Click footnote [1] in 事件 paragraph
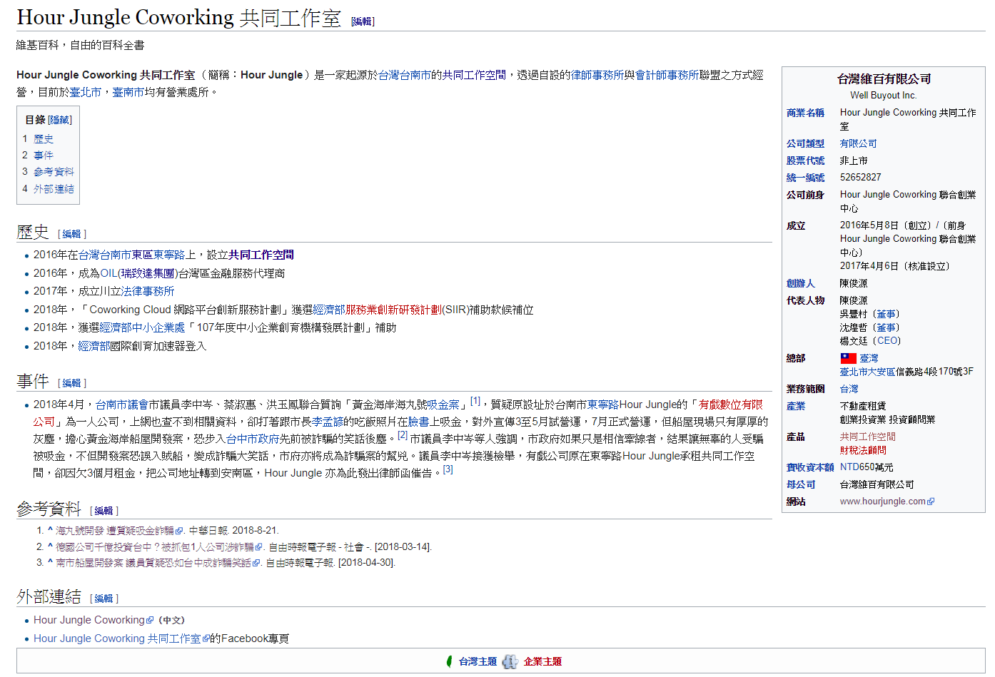Viewport: 995px width, 677px height. pos(475,401)
